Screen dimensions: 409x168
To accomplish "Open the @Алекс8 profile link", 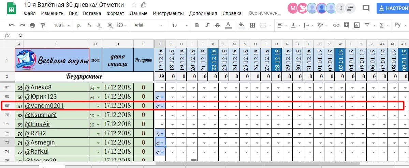I will pos(38,87).
